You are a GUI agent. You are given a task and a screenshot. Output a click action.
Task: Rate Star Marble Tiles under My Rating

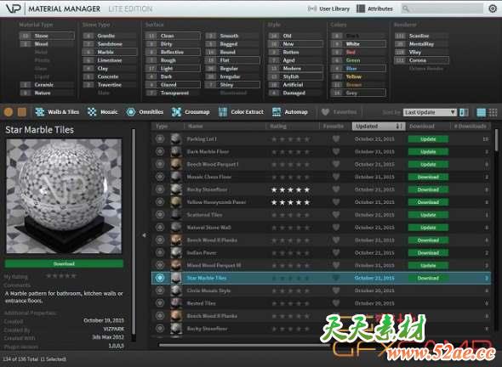point(61,276)
